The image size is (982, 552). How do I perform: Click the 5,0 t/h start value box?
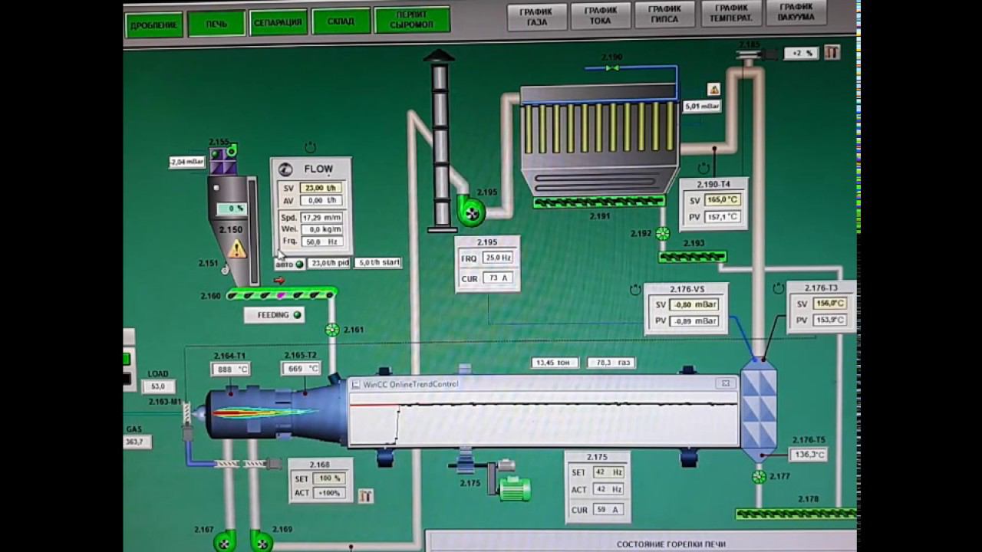378,262
